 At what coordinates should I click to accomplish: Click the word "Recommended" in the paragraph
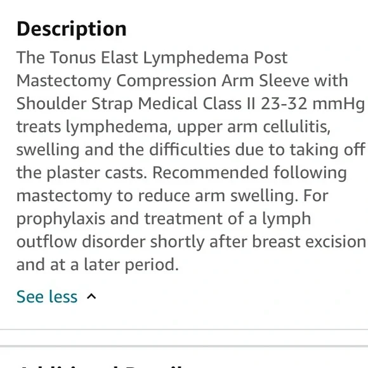coord(210,173)
